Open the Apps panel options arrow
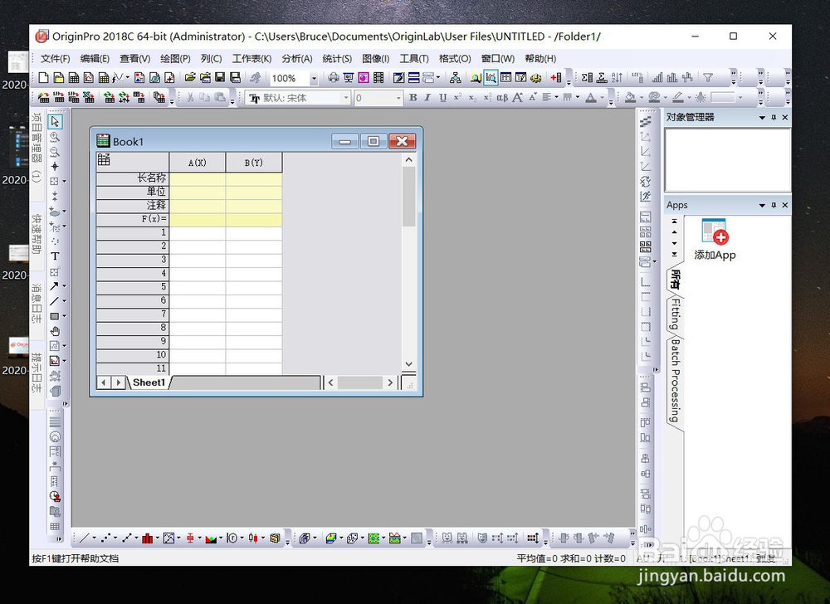830x604 pixels. coord(762,205)
